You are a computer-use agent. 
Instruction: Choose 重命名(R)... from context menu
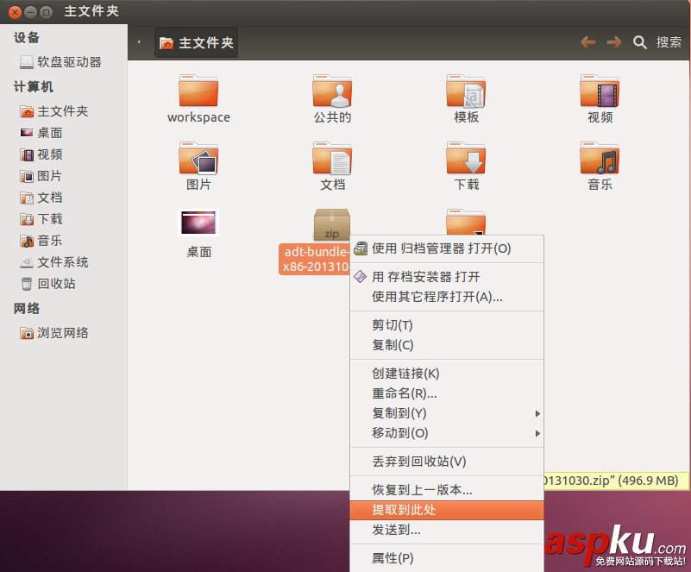tap(446, 393)
